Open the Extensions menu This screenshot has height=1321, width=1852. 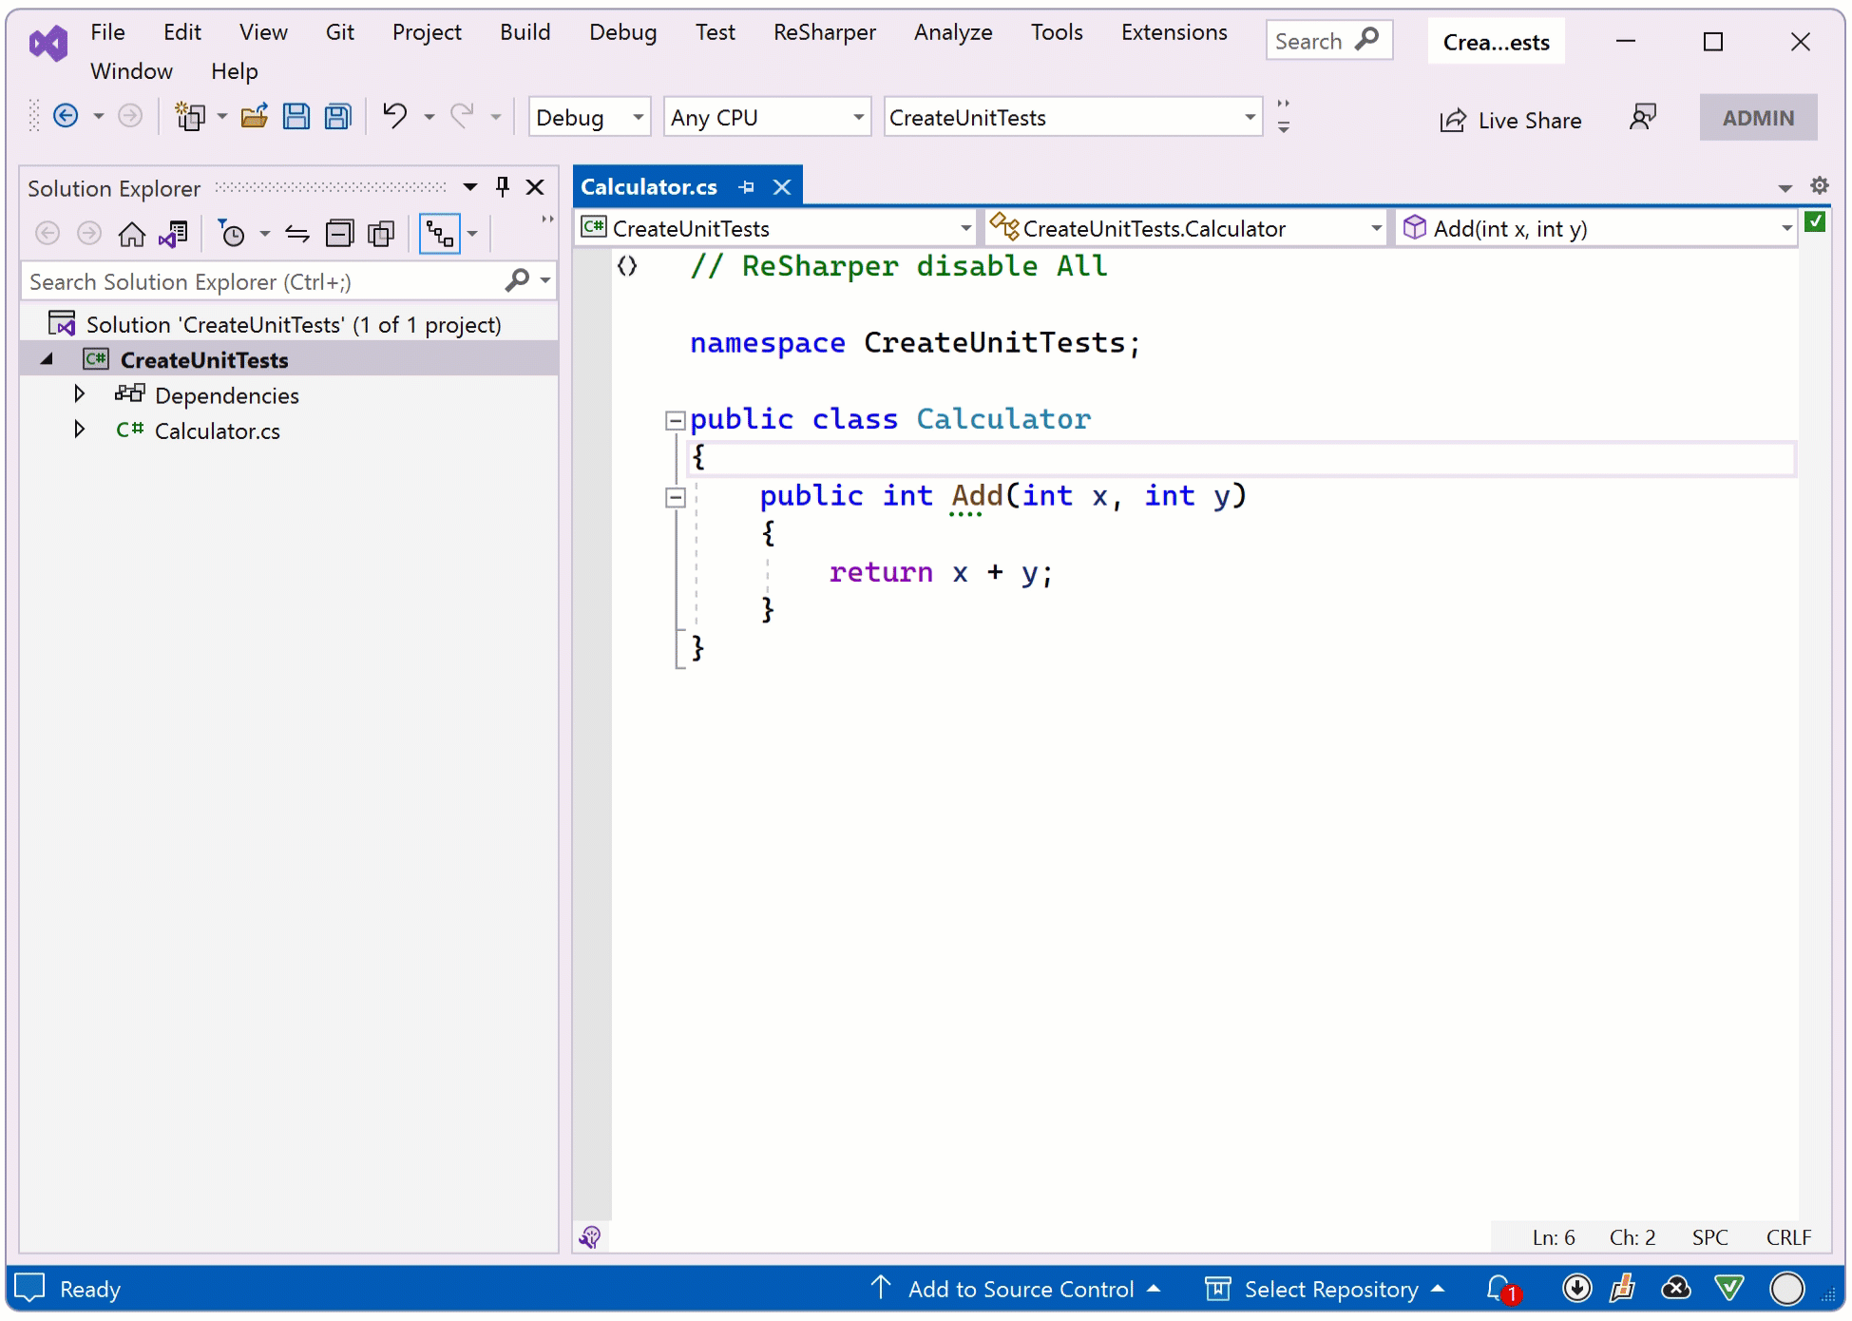pos(1174,32)
